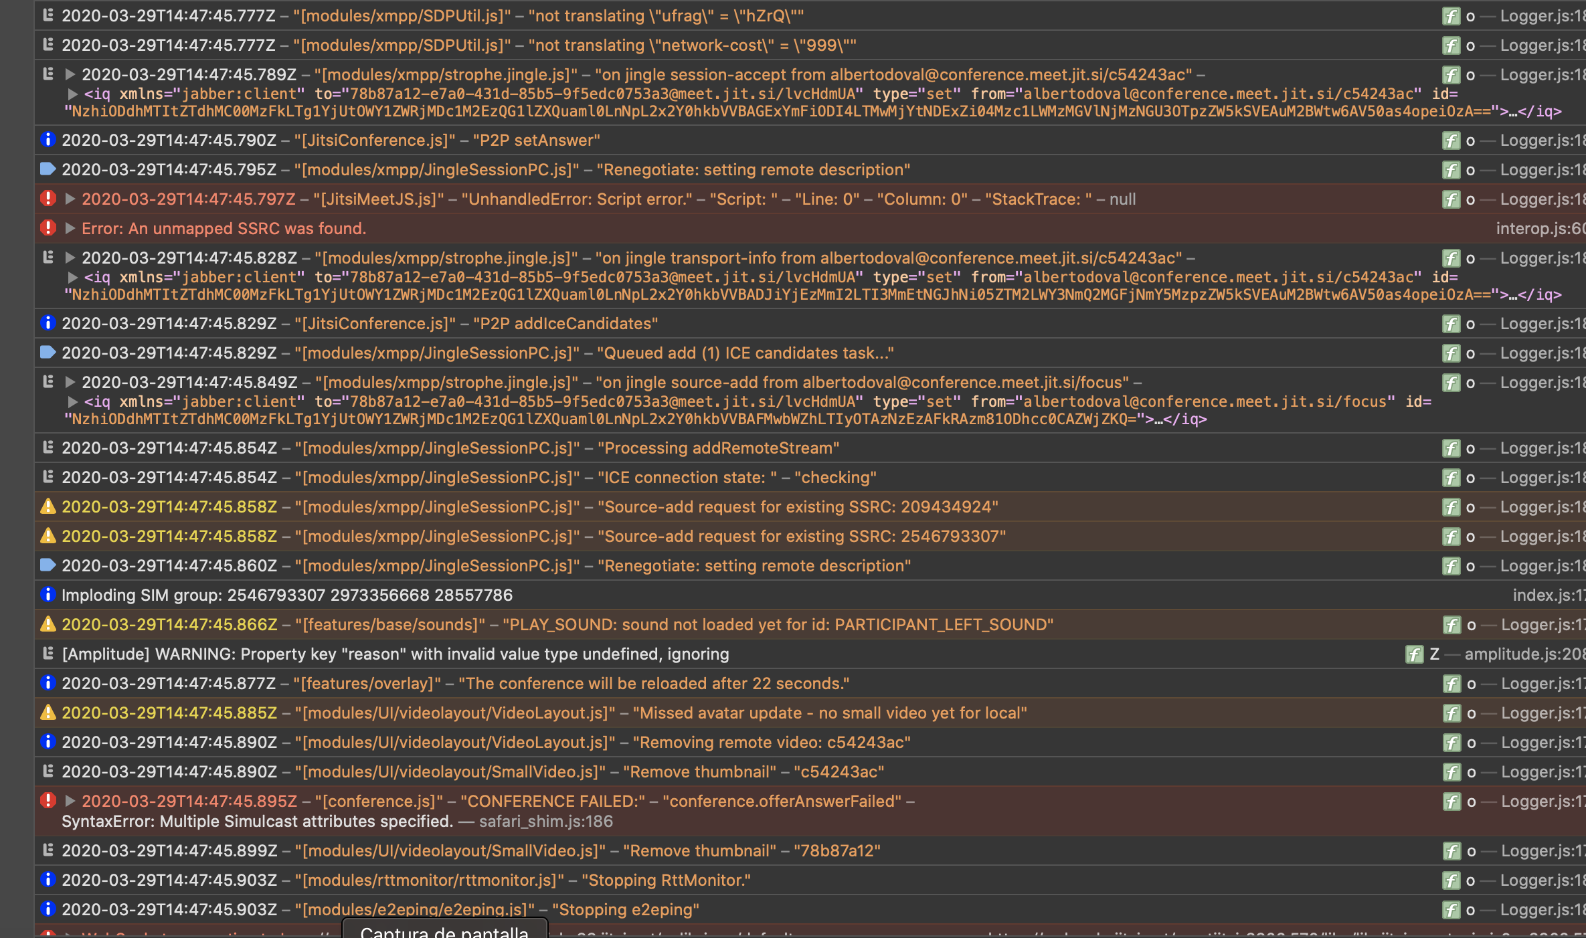Open index.js source link for SIM group
This screenshot has height=938, width=1586.
pyautogui.click(x=1548, y=595)
